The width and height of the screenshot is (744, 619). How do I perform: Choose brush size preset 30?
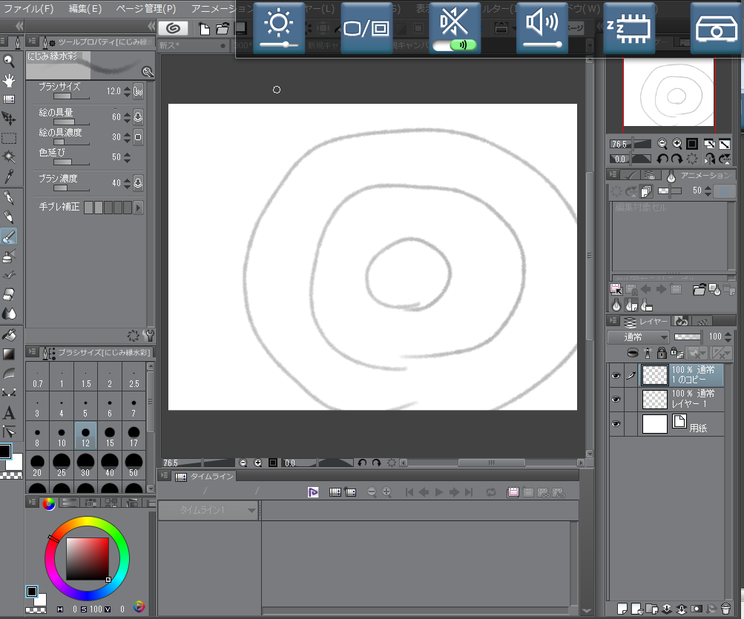pyautogui.click(x=85, y=465)
